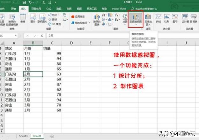Switch to the 页面布局 Page Layout tab

click(x=36, y=9)
